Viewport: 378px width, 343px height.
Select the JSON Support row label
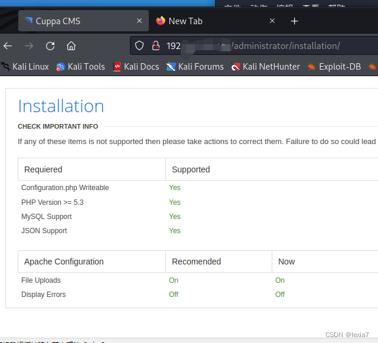click(x=44, y=231)
